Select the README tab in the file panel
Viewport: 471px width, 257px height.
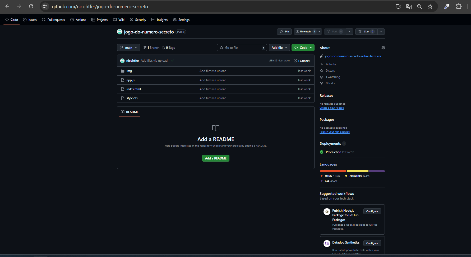click(x=130, y=112)
